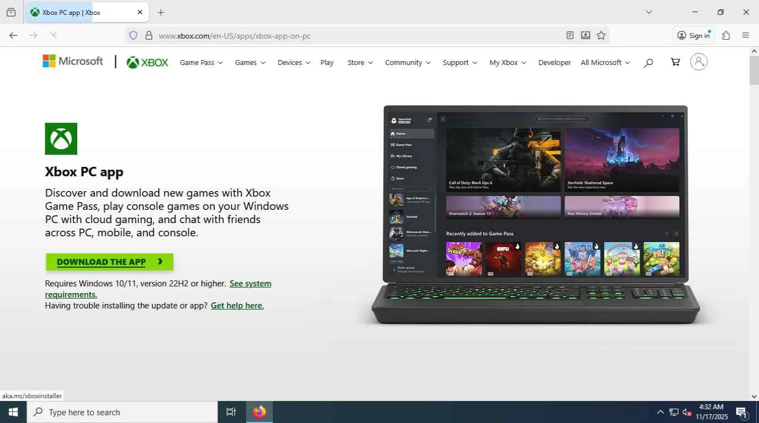Click the Download the App button

[x=109, y=262]
